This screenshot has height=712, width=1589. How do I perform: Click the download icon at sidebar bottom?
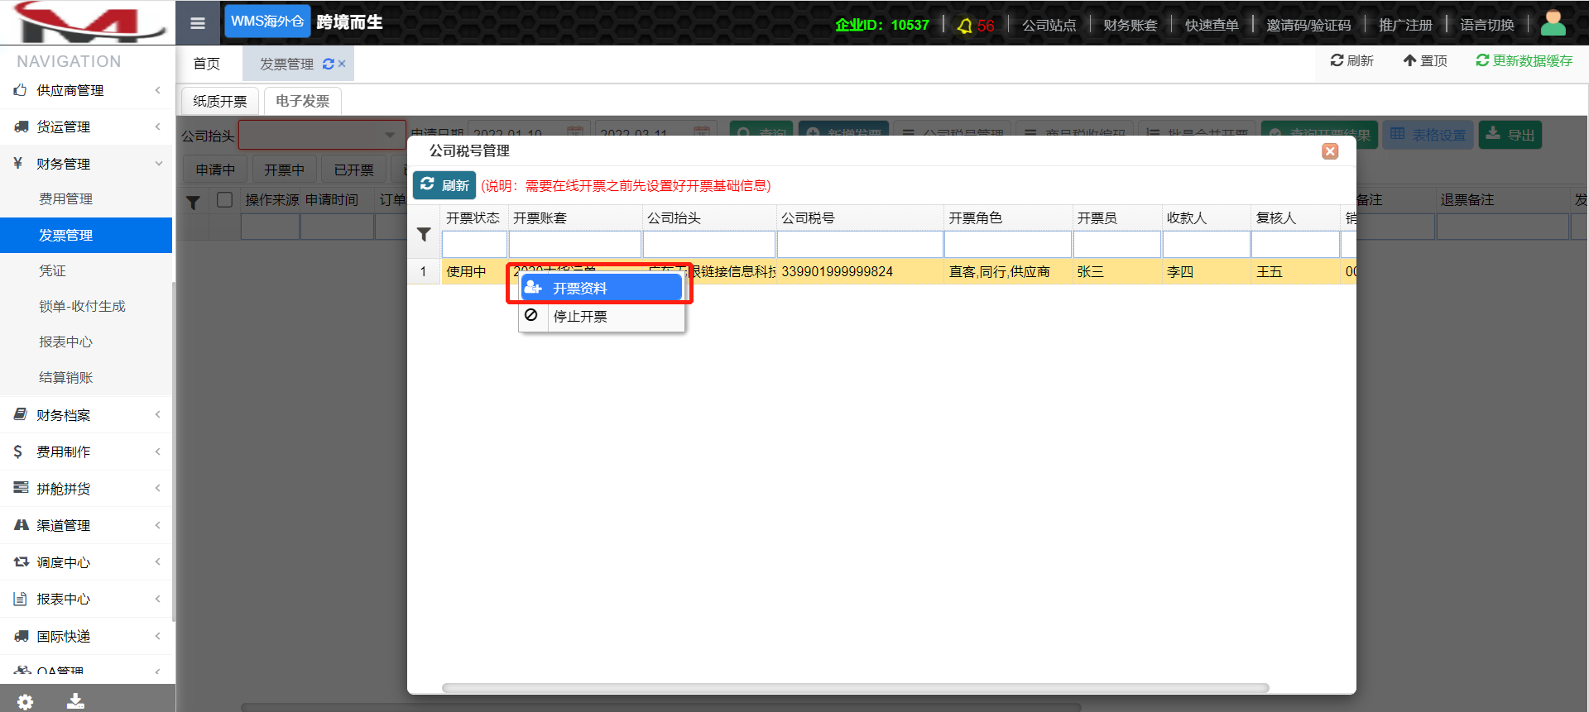click(75, 701)
